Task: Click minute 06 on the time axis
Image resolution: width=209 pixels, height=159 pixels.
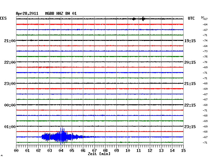Action: 83,151
